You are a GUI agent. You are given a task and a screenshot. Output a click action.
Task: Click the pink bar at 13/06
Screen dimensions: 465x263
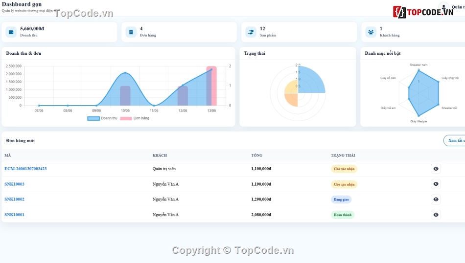click(x=212, y=86)
